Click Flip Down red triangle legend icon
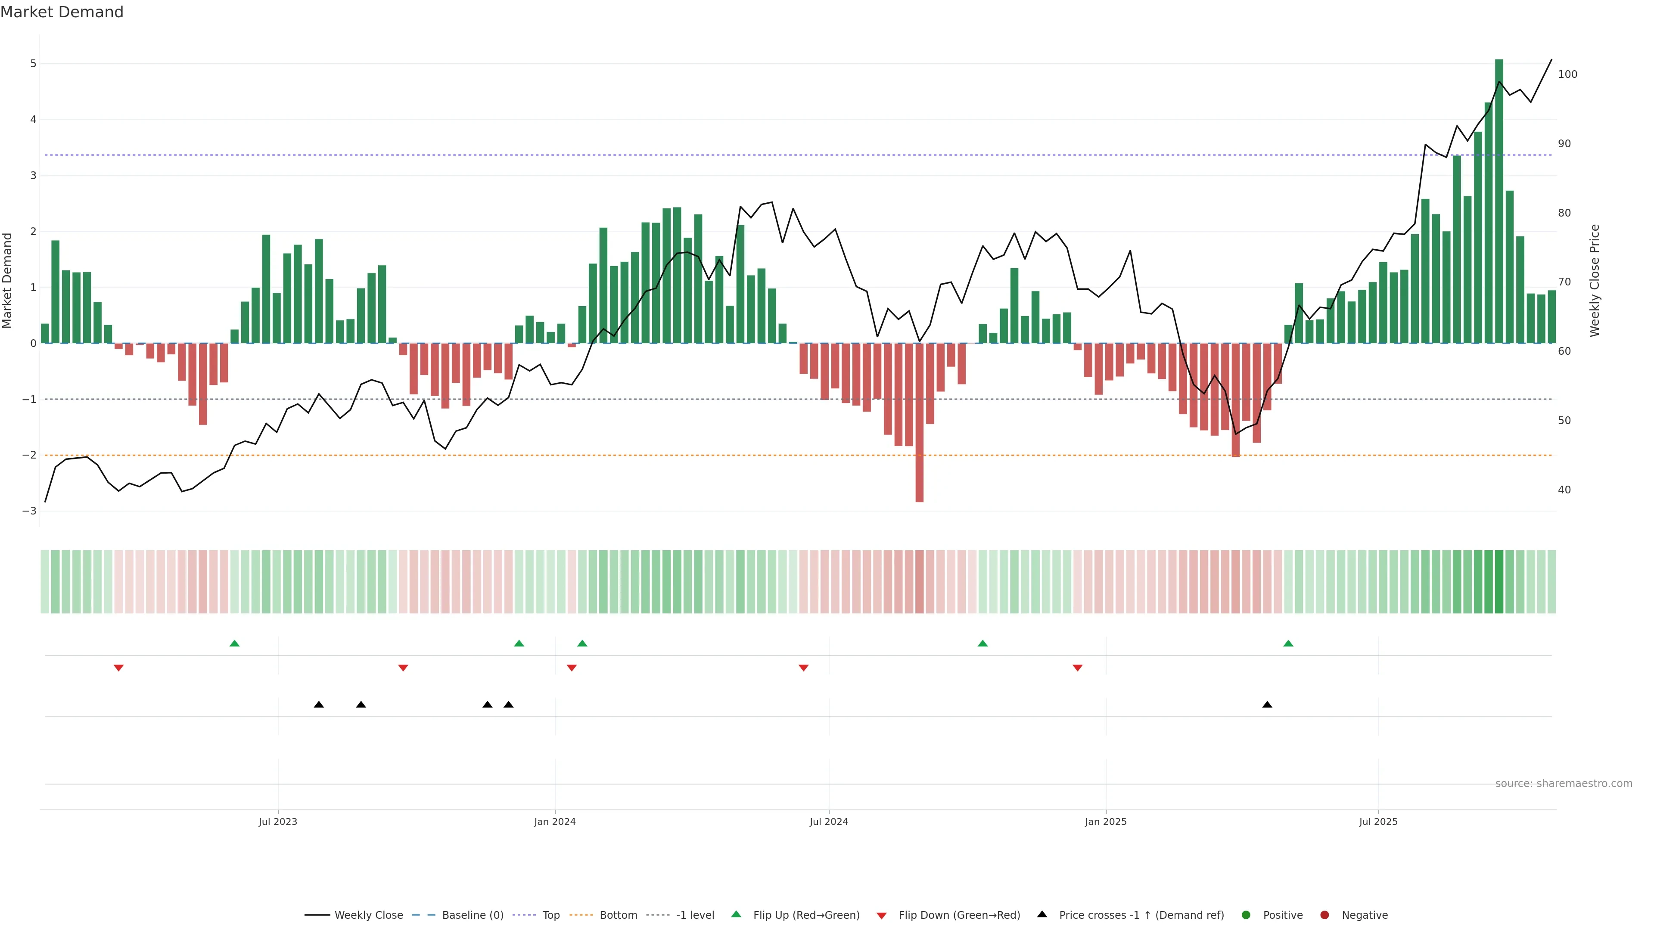 point(882,916)
